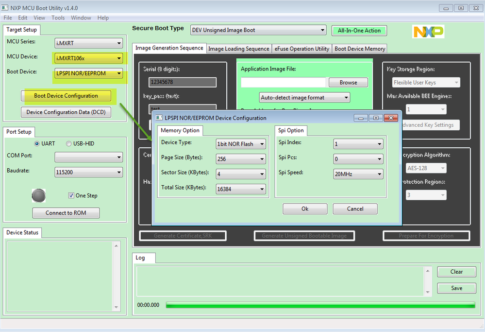485x332 pixels.
Task: Click the Serial (8 digits) input field
Action: click(x=183, y=82)
